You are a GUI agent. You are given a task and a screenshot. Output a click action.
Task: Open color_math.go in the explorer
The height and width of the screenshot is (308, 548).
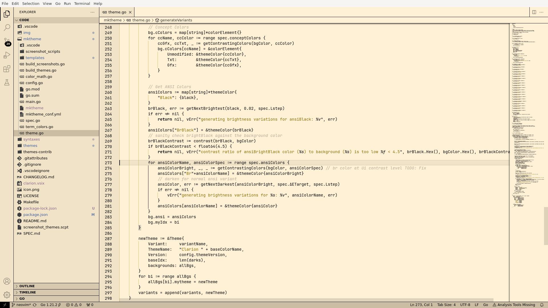[39, 77]
